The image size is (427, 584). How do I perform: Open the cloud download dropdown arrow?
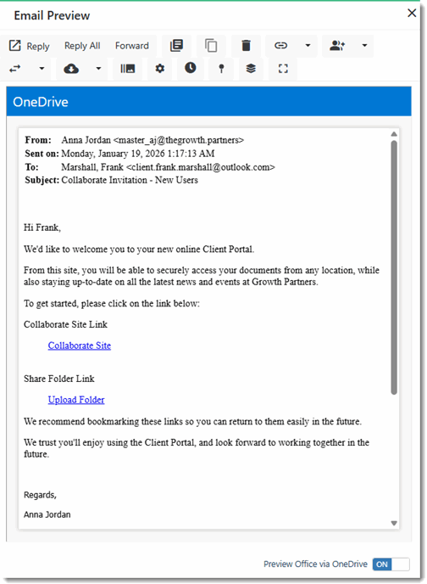(98, 69)
